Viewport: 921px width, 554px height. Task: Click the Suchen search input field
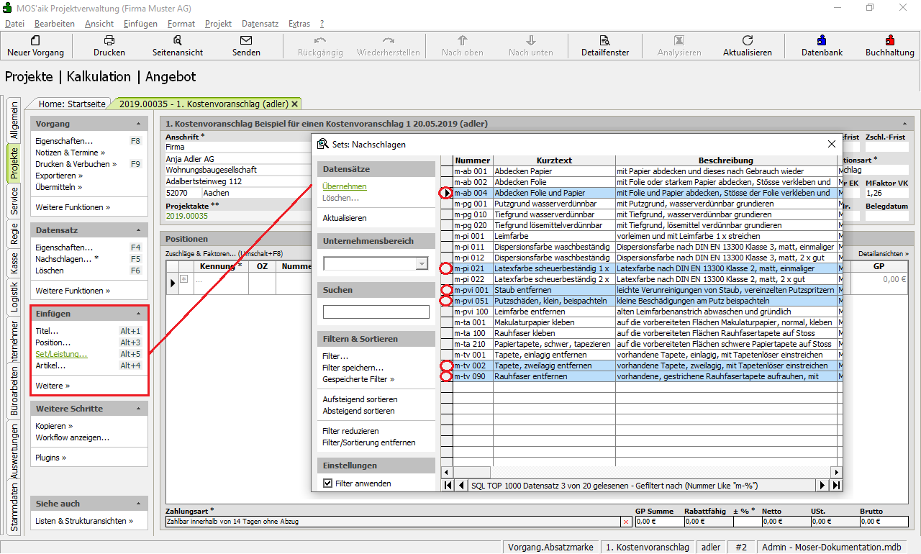click(x=376, y=312)
